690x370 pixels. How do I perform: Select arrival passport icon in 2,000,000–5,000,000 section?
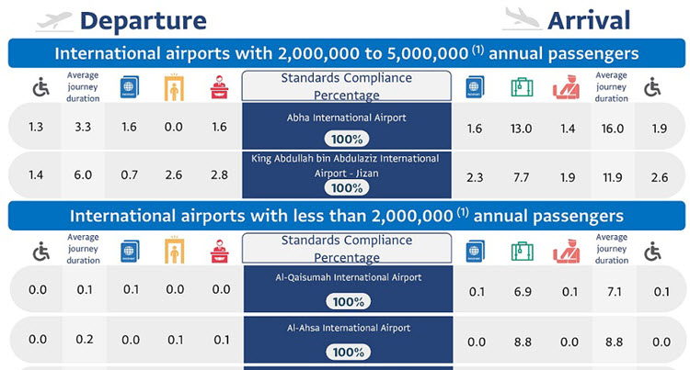tap(475, 86)
